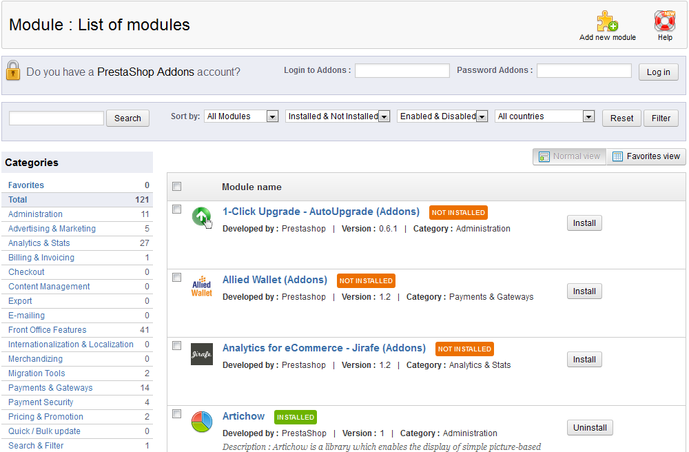Click the Artichow pie chart icon
Image resolution: width=689 pixels, height=452 pixels.
(202, 422)
